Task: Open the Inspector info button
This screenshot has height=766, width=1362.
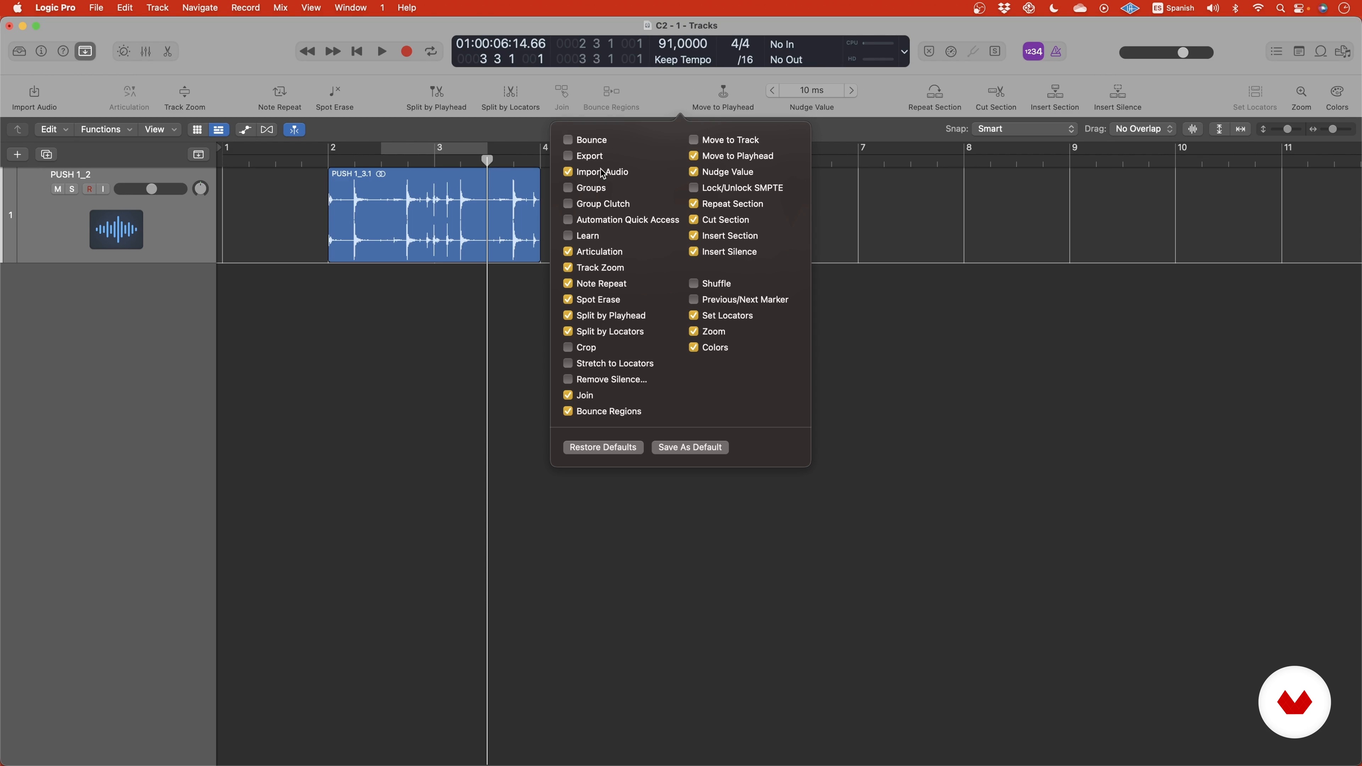Action: tap(41, 51)
